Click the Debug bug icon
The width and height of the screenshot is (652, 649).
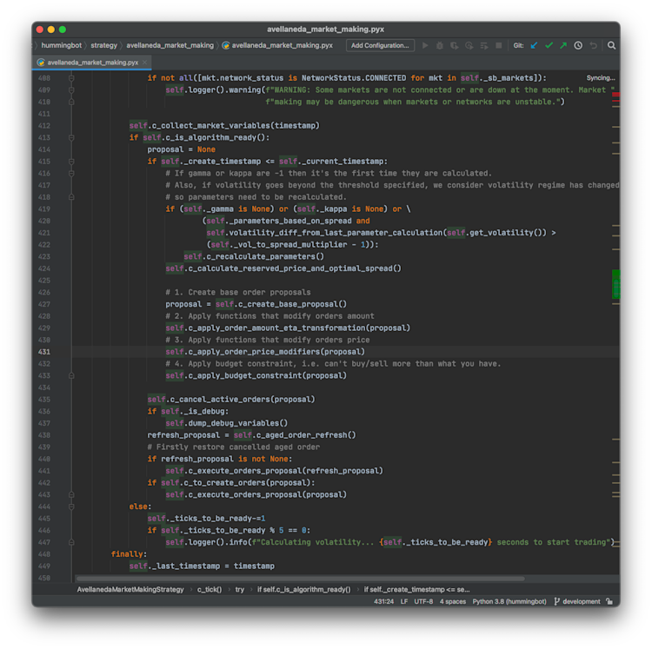(440, 46)
